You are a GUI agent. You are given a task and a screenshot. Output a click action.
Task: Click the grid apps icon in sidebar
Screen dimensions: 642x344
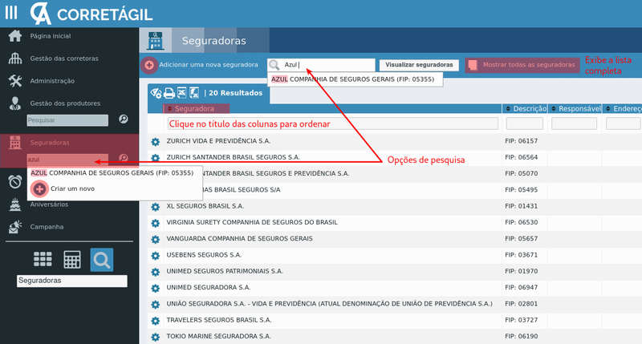click(43, 259)
